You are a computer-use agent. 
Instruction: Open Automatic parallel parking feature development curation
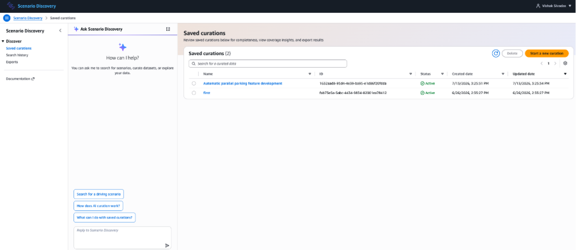click(x=243, y=84)
